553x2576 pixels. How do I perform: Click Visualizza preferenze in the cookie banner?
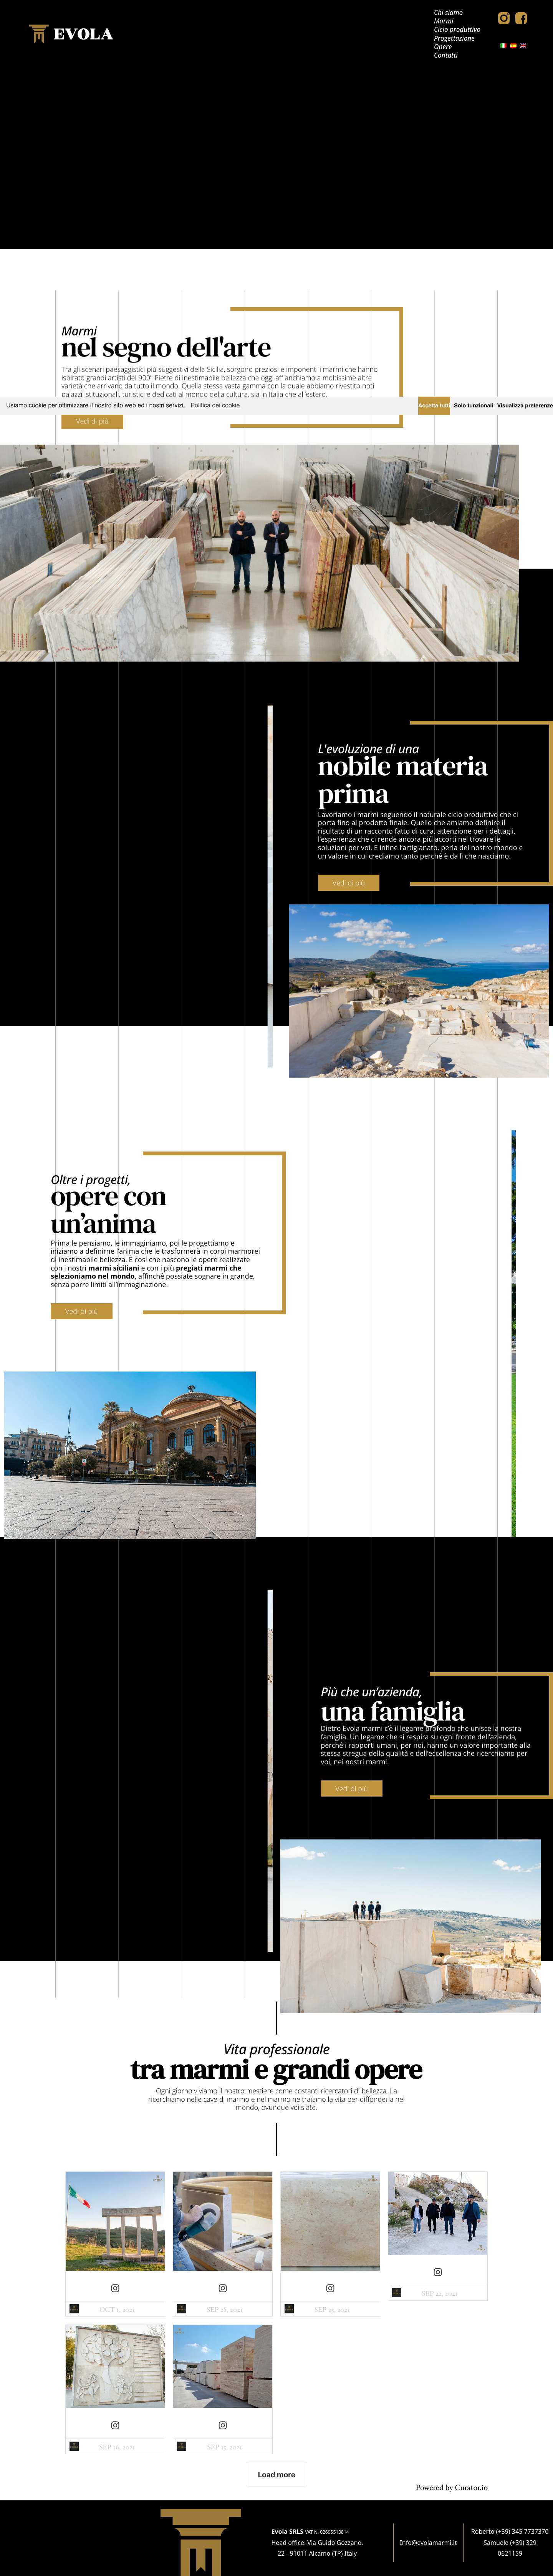point(525,405)
